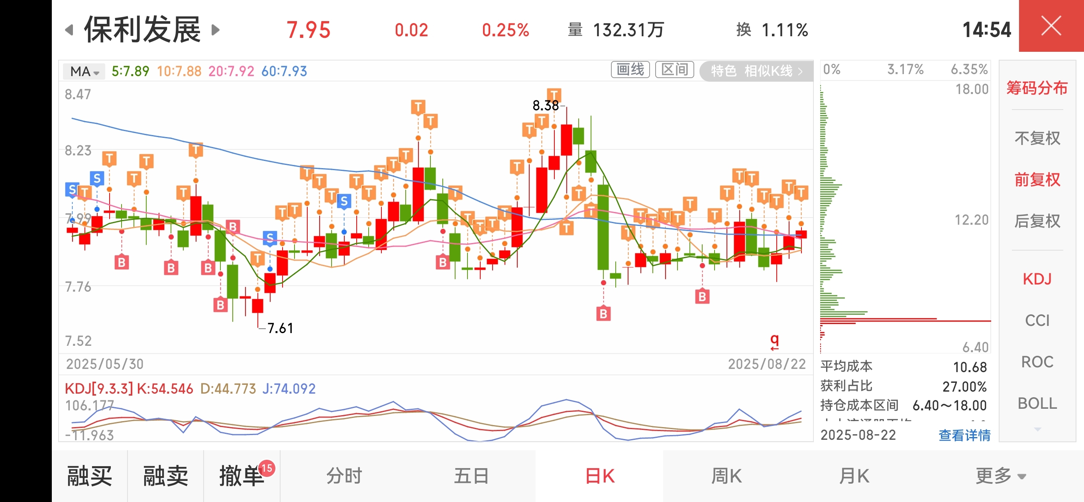
Task: Click 融买 margin buy button
Action: tap(90, 476)
